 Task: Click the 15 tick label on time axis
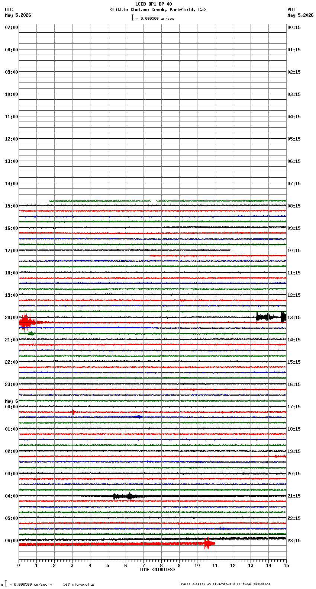(x=286, y=566)
